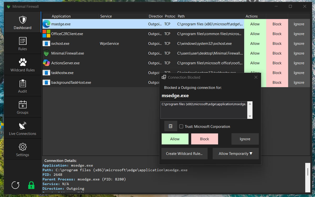The width and height of the screenshot is (315, 197).
Task: Click Minimal Firewall title bar shield icon
Action: 8,6
